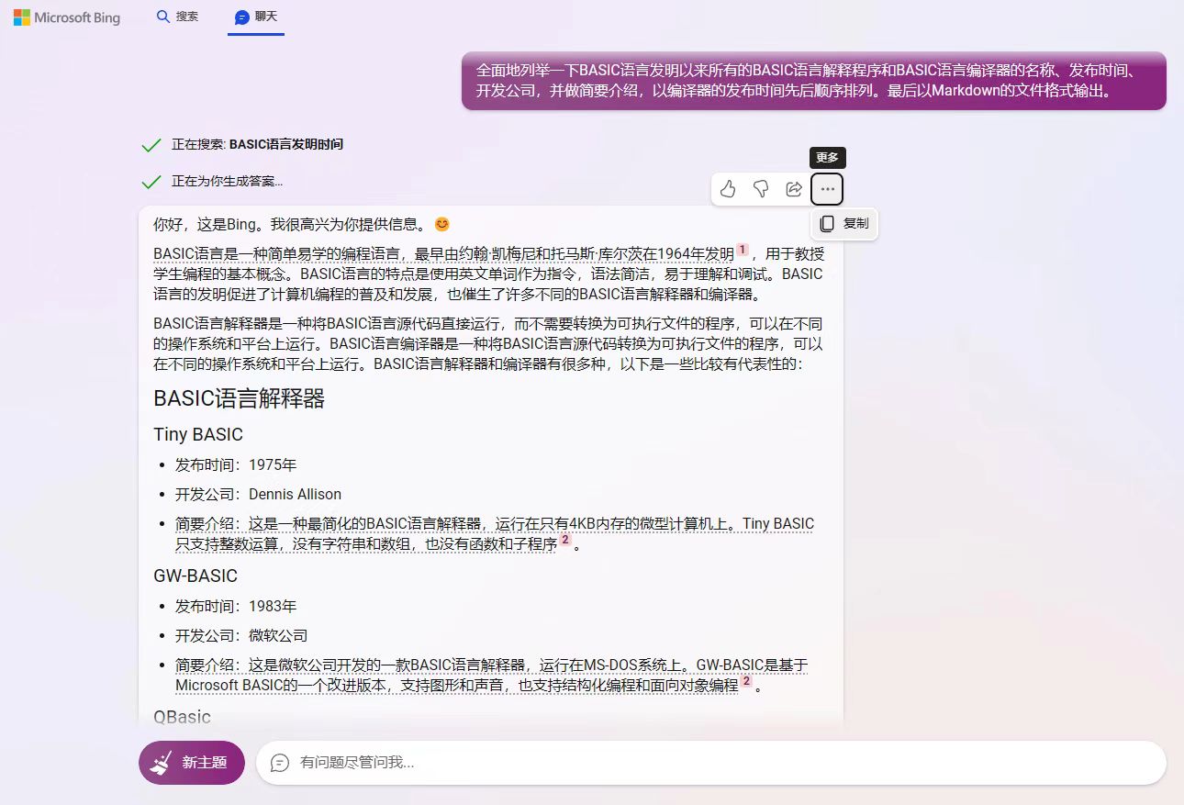Open citation 1 after 1964年发明
This screenshot has height=805, width=1184.
pos(740,247)
